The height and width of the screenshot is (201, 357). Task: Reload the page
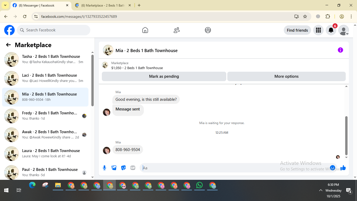[x=25, y=16]
